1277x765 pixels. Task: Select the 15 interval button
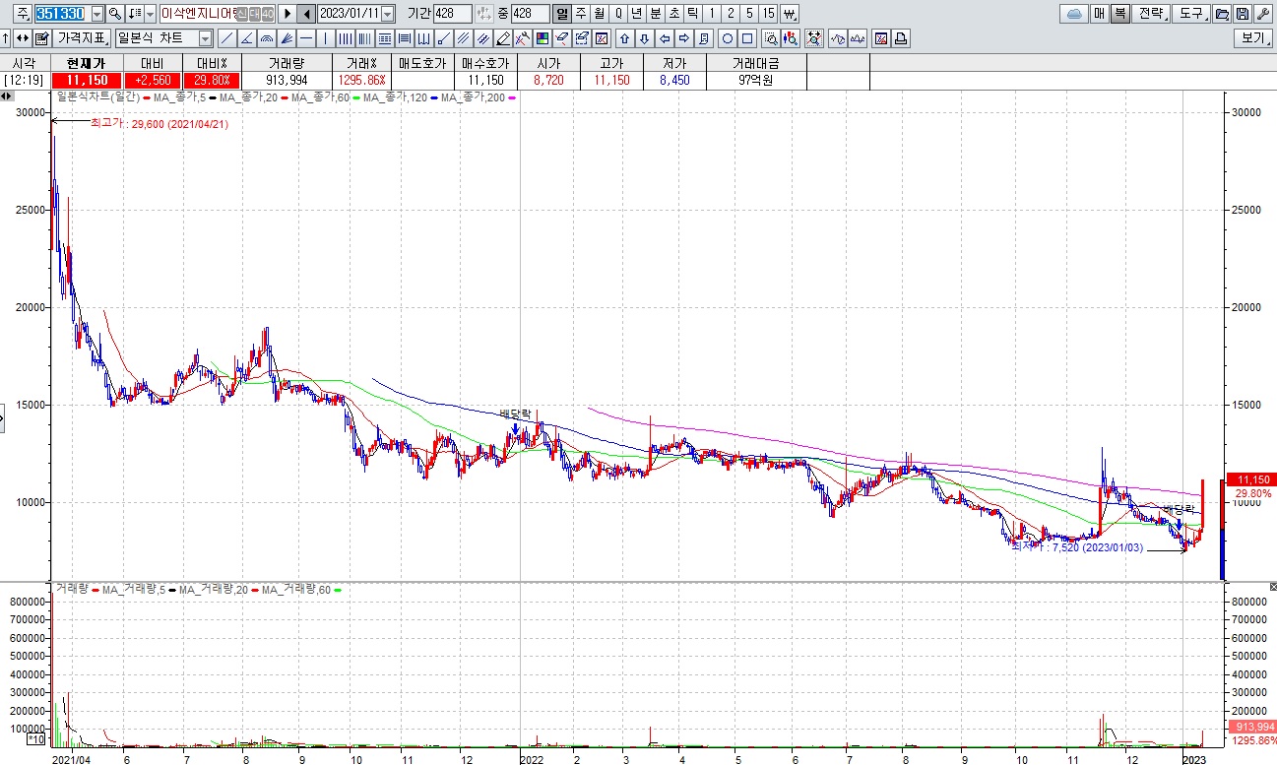(769, 14)
